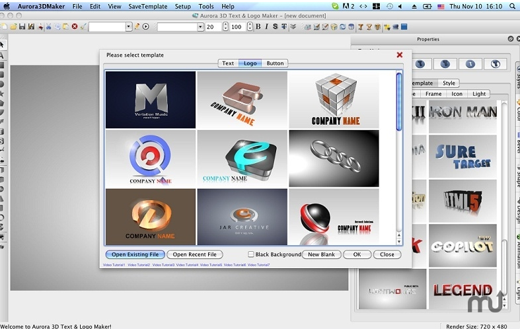The image size is (520, 329).
Task: Select the LEGEND style thumbnail in Properties
Action: (463, 289)
